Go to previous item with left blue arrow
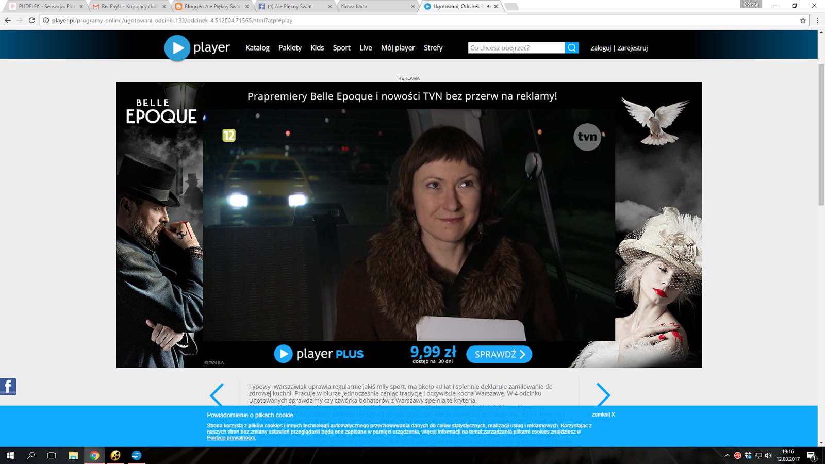Viewport: 825px width, 464px height. pos(217,395)
